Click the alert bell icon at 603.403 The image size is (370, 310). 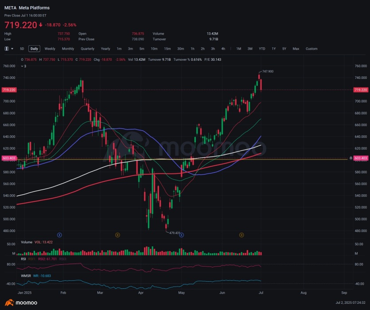[351, 158]
